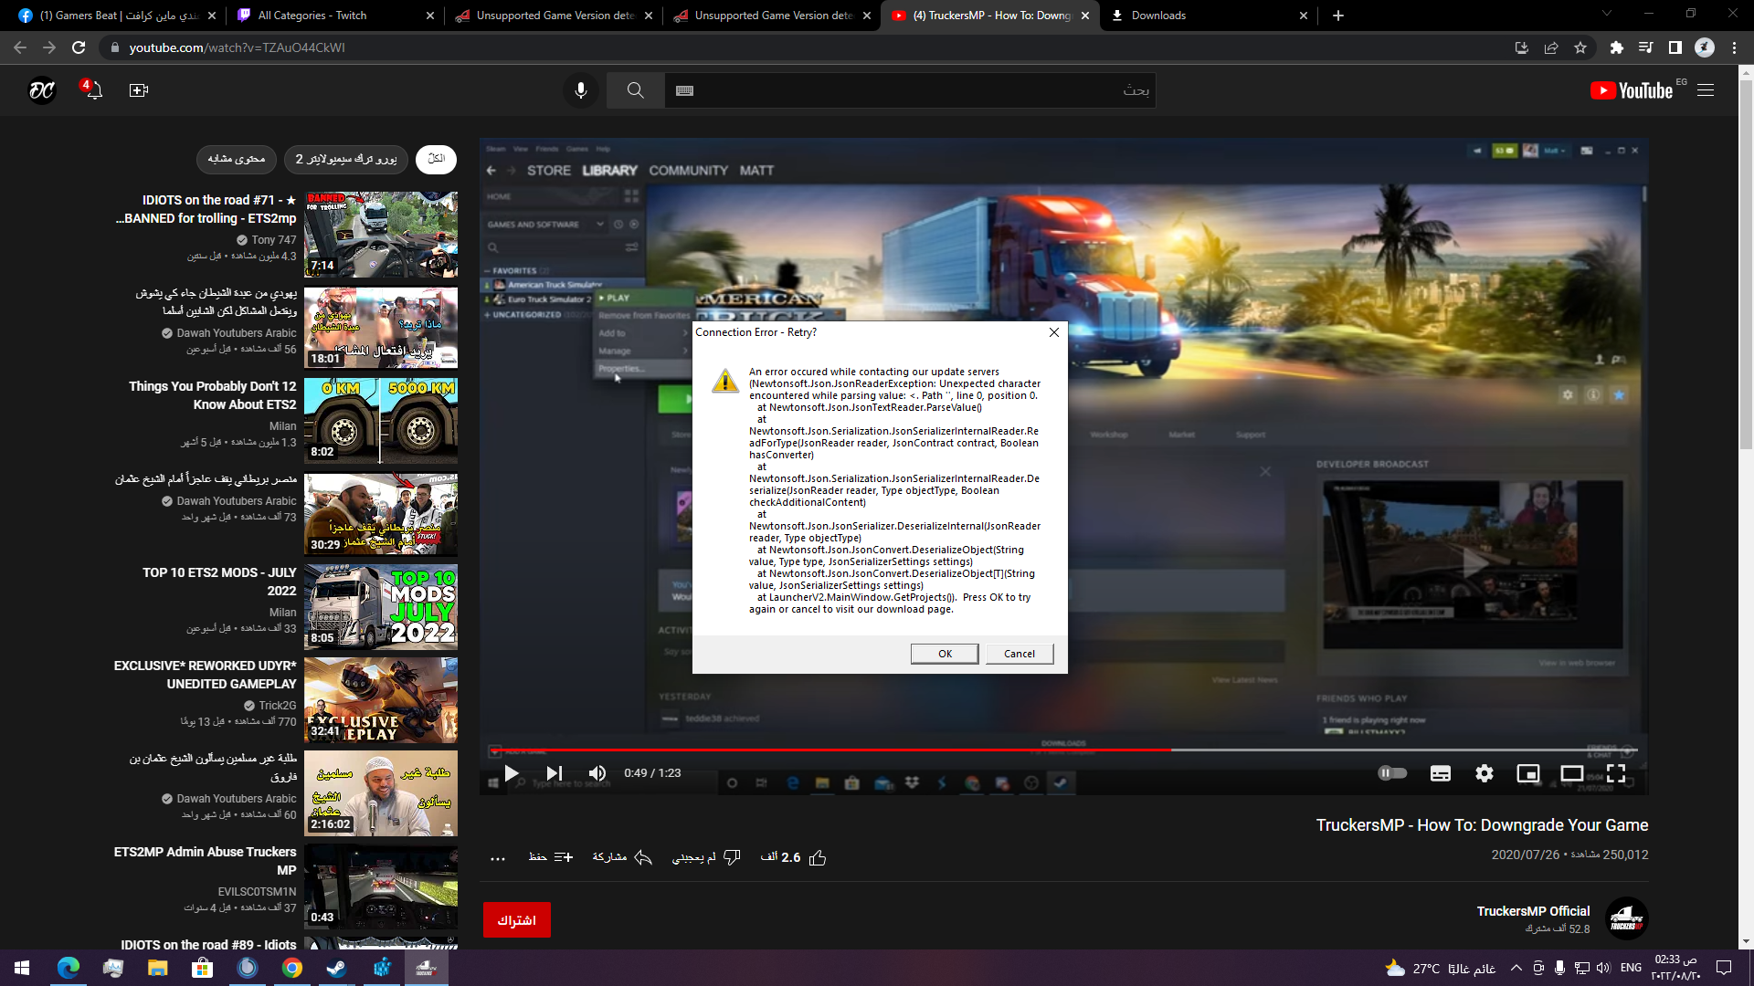Search with voice microphone

581,90
